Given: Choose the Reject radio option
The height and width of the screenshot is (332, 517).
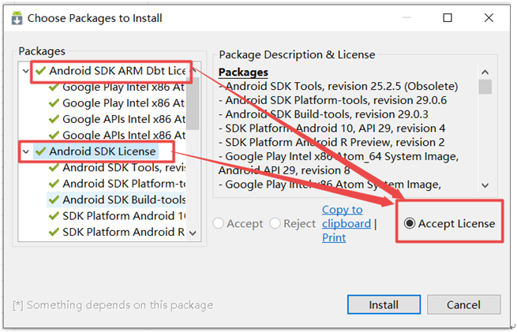Looking at the screenshot, I should point(275,223).
